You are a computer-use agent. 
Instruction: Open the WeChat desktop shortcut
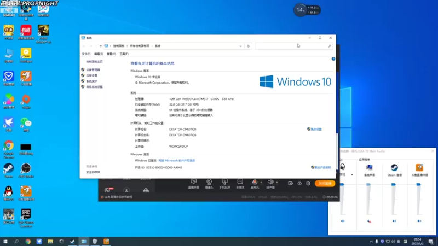pos(26,125)
